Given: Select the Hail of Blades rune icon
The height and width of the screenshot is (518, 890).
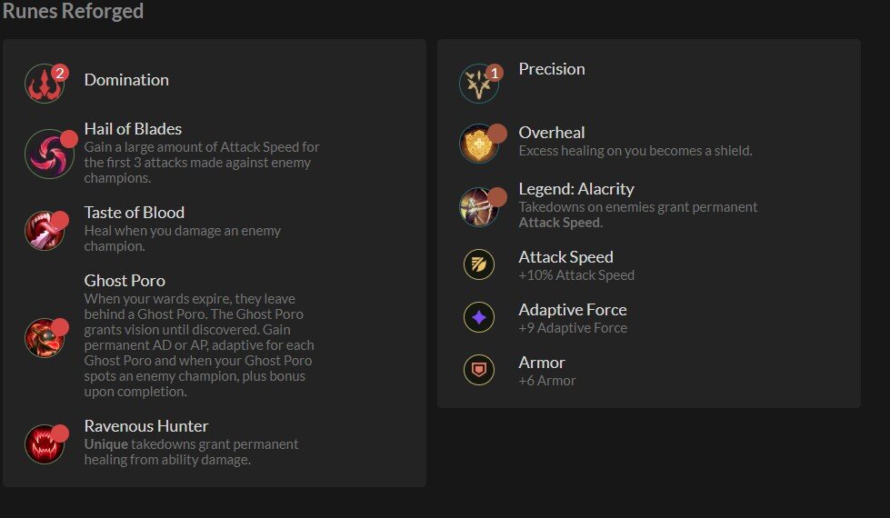Looking at the screenshot, I should 49,153.
